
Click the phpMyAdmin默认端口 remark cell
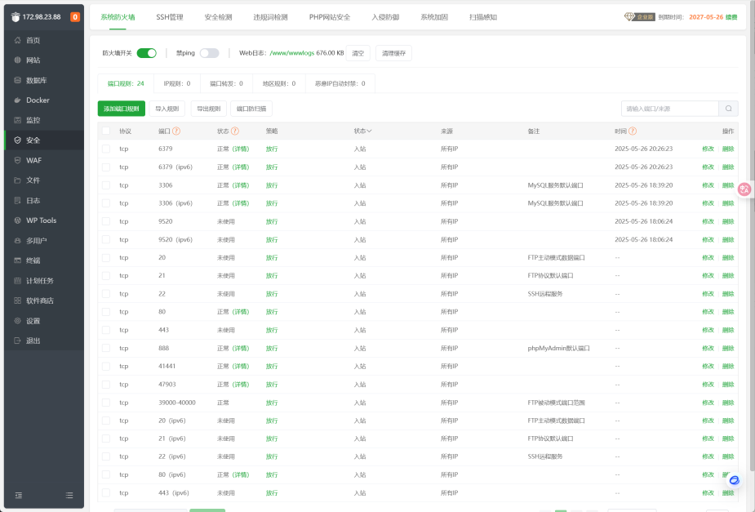558,348
